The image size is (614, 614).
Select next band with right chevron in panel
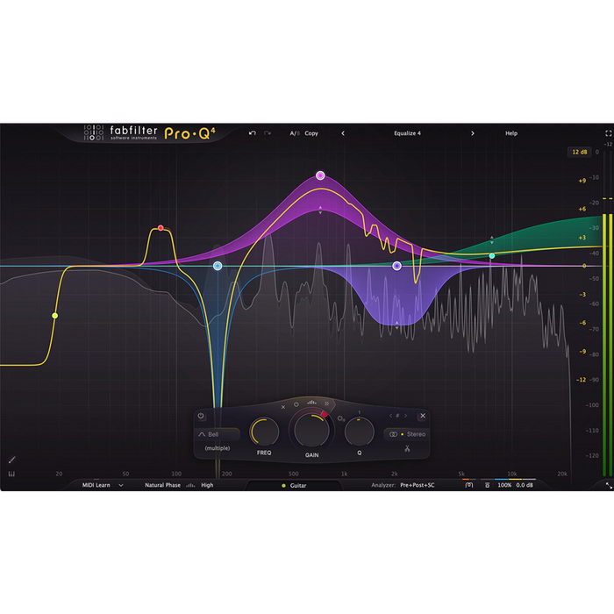(x=405, y=416)
